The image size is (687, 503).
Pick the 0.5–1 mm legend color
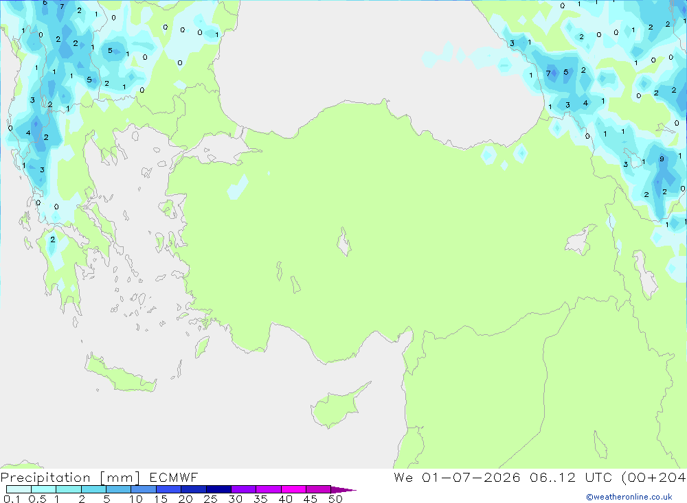pyautogui.click(x=43, y=489)
